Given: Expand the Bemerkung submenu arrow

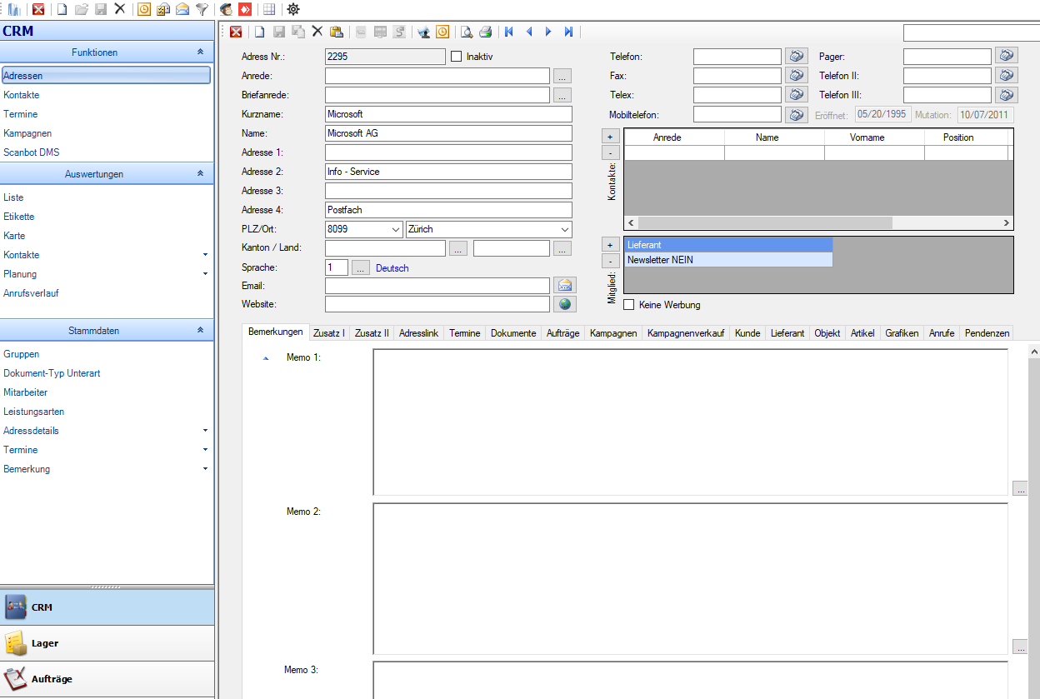Looking at the screenshot, I should click(x=205, y=469).
